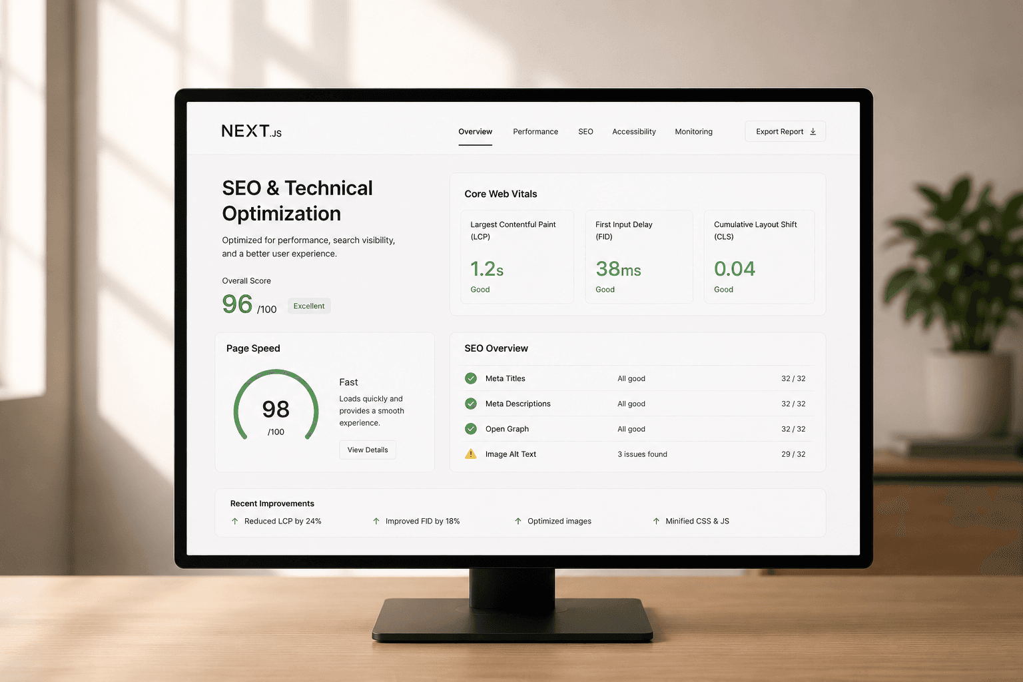The width and height of the screenshot is (1023, 682).
Task: Select the Monitoring tab
Action: (x=693, y=132)
